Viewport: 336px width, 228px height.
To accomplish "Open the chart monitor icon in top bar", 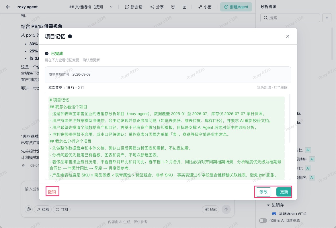I will tap(173, 7).
